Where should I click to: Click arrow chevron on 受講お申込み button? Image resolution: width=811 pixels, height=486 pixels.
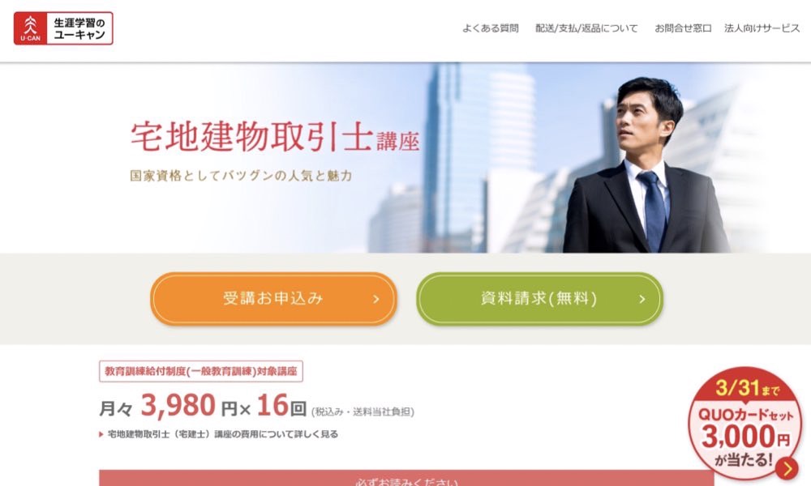tap(376, 299)
